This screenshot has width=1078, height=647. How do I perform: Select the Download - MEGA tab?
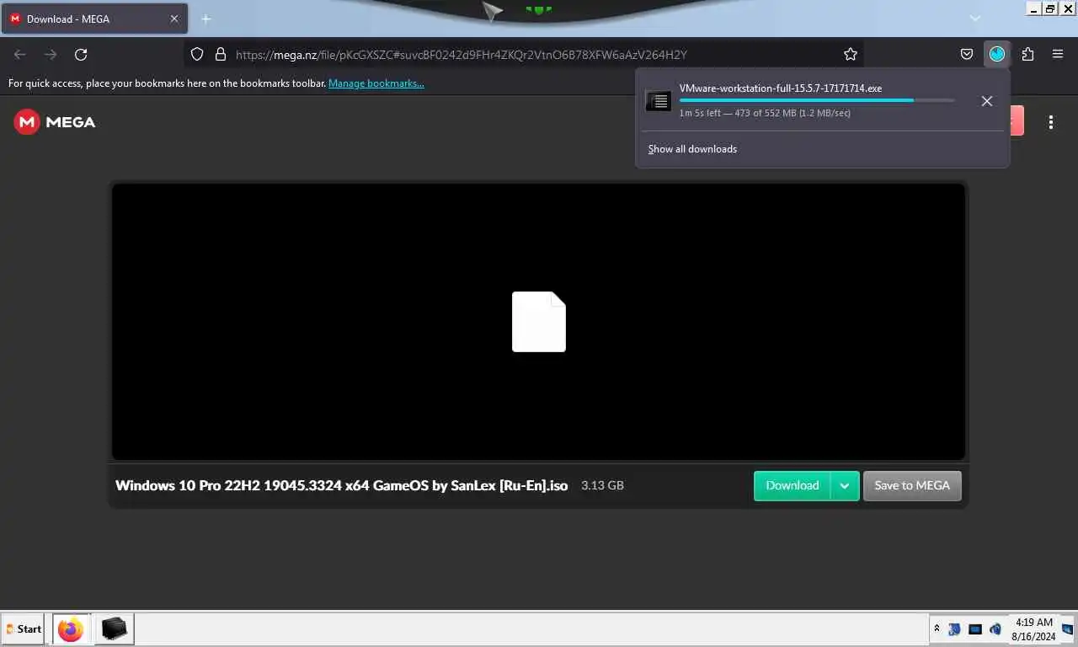pyautogui.click(x=93, y=19)
